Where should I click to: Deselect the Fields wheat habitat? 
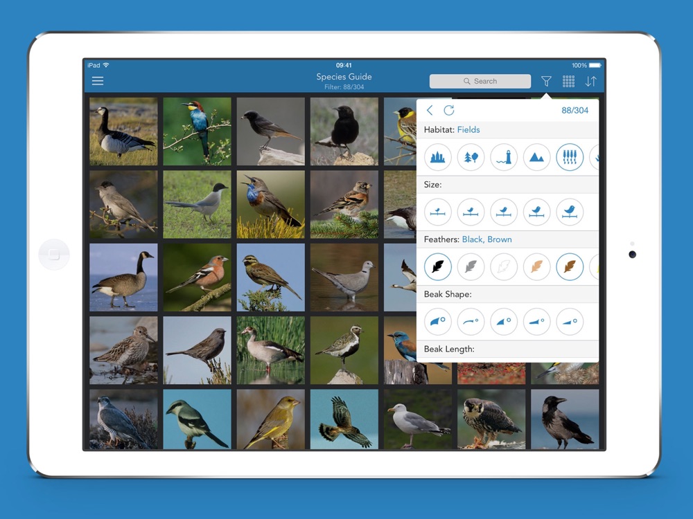pyautogui.click(x=570, y=157)
